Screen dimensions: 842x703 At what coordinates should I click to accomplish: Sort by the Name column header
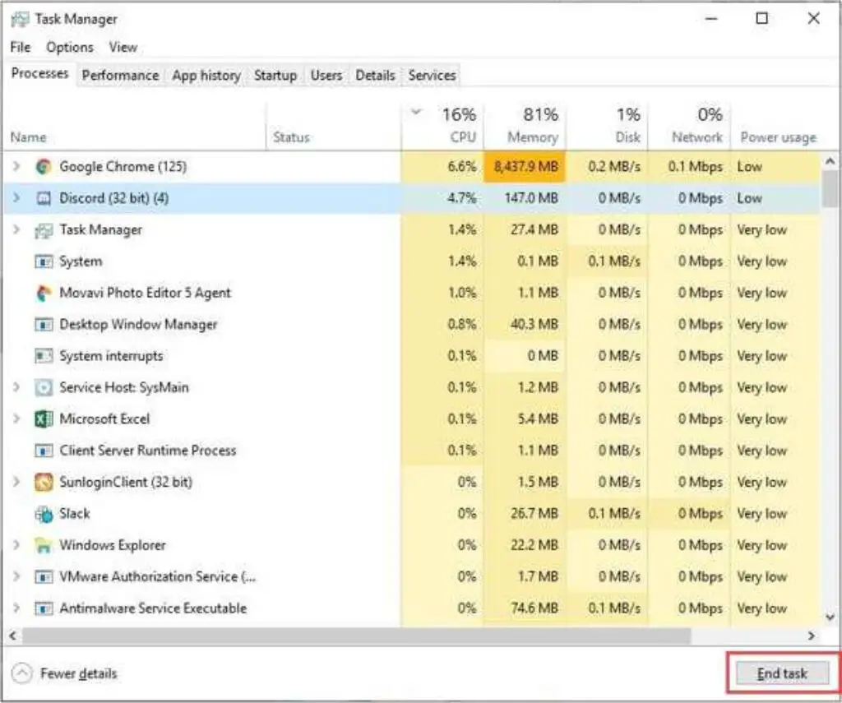(134, 126)
